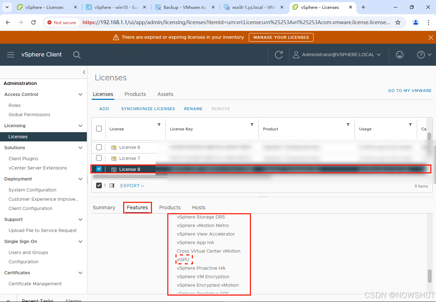This screenshot has width=436, height=302.
Task: Open Global Permissions in sidebar
Action: [x=30, y=115]
